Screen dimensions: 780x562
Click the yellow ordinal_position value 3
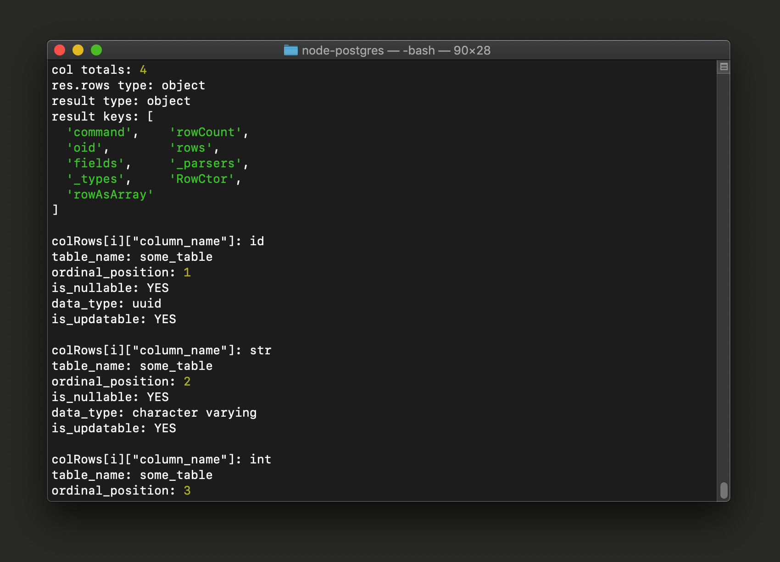click(188, 490)
